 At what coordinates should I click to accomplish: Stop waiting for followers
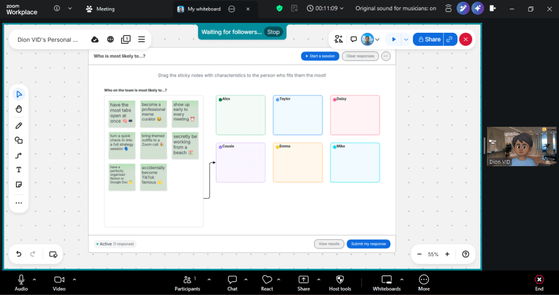tap(273, 32)
